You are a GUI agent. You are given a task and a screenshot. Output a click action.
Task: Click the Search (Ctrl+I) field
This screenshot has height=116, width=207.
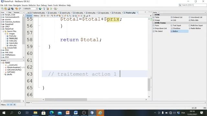pos(193,5)
